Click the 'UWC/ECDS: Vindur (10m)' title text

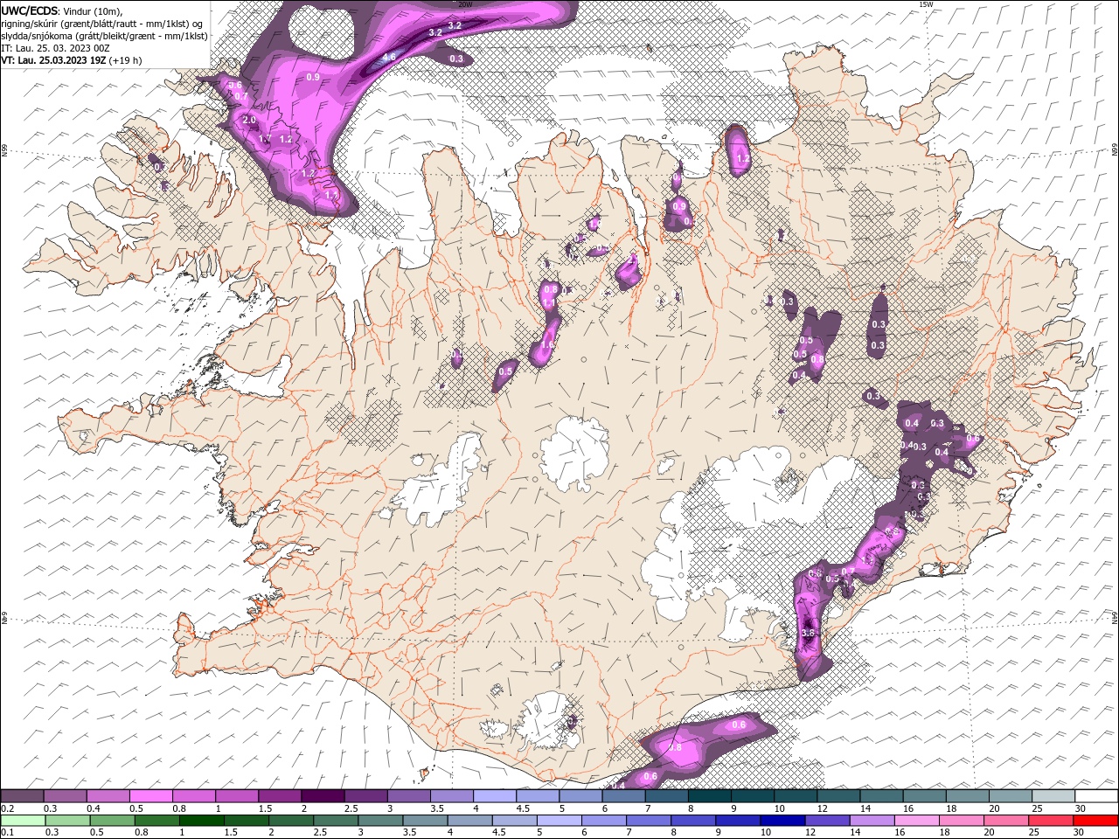coord(62,10)
